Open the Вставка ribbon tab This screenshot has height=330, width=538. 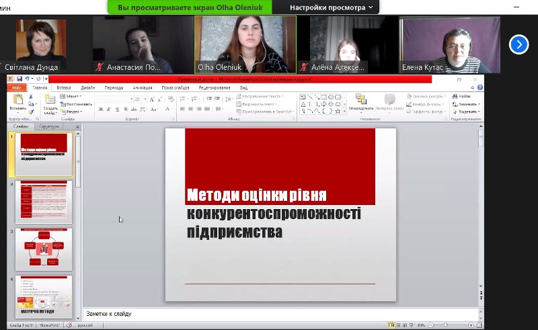(x=64, y=87)
